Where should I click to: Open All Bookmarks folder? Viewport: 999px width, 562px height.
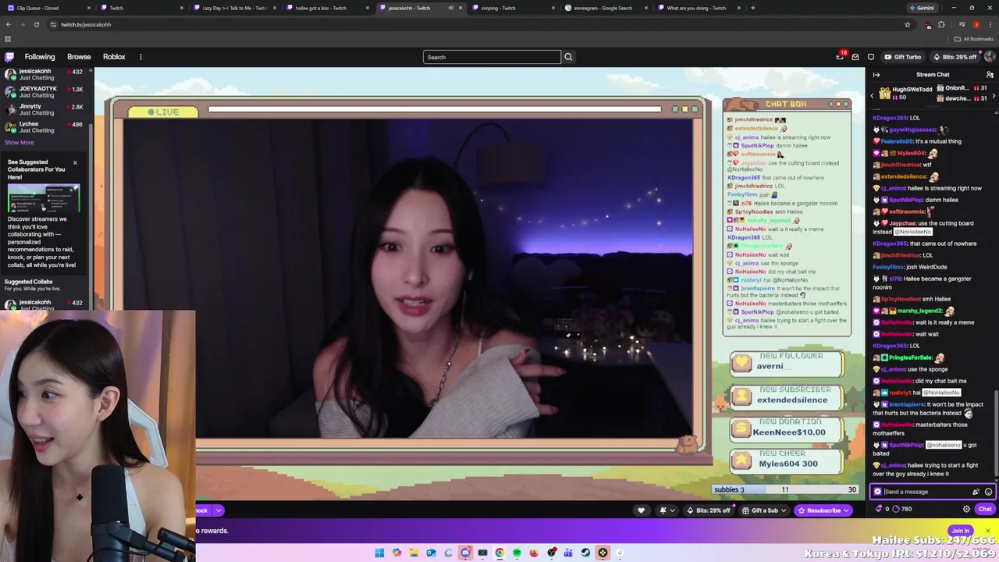(973, 39)
